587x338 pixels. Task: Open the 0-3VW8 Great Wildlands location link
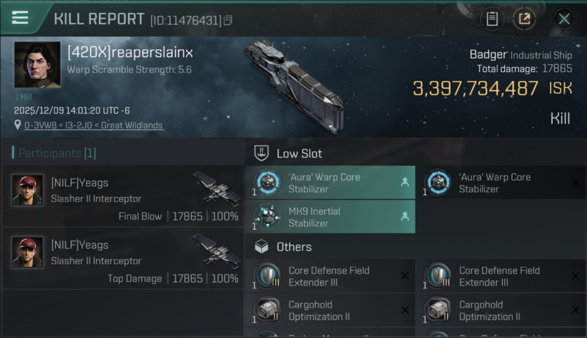[93, 126]
